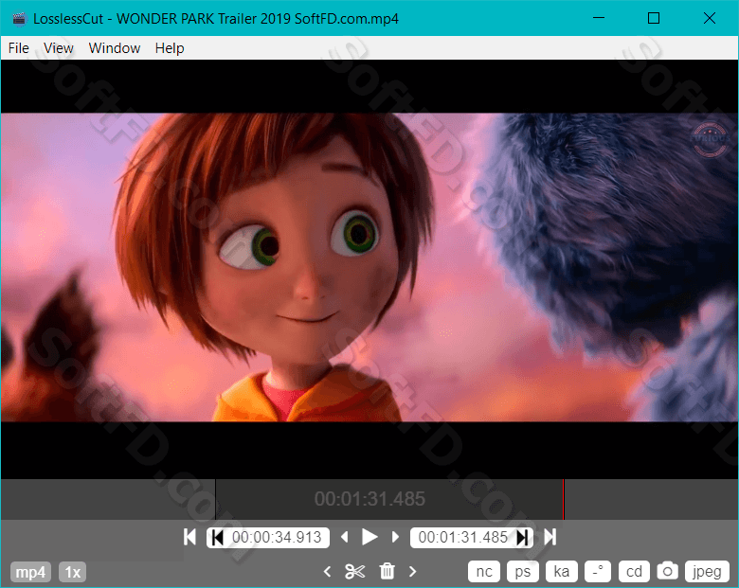
Task: Jump to start of video
Action: (189, 537)
